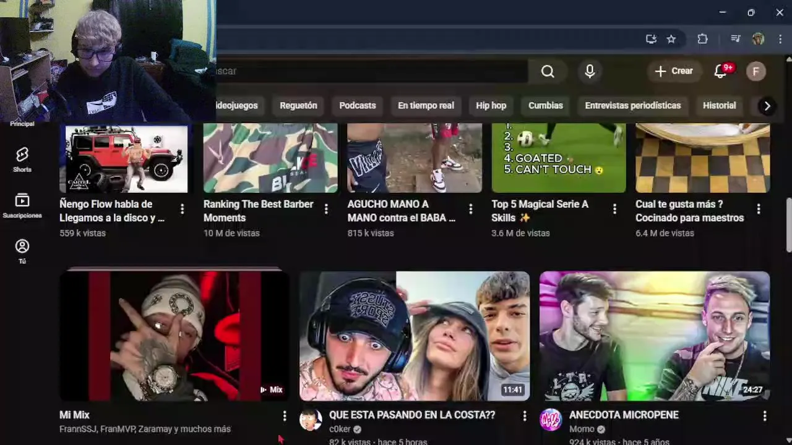Click the YouTube search magnifier button
Screen dimensions: 792x445
[548, 71]
